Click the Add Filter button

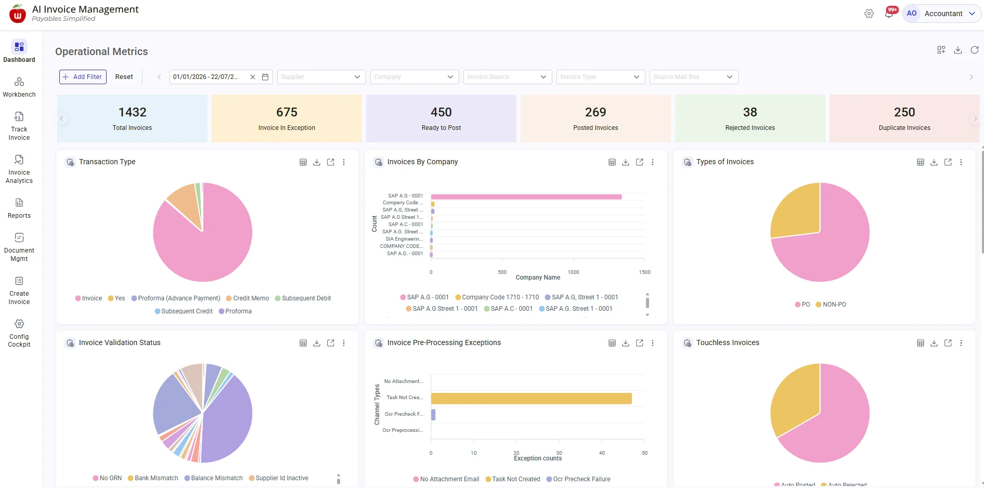click(x=83, y=77)
